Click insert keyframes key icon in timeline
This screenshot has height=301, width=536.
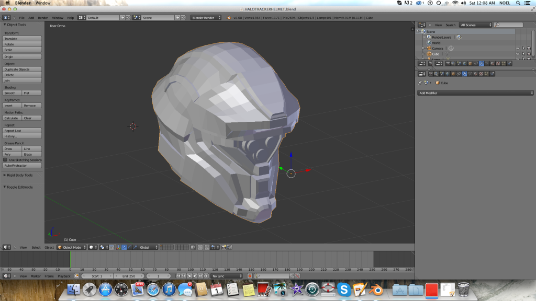292,276
